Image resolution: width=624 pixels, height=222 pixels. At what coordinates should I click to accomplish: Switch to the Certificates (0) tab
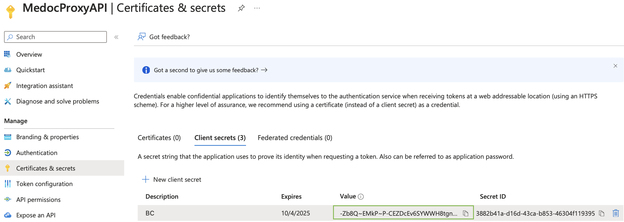click(x=159, y=138)
